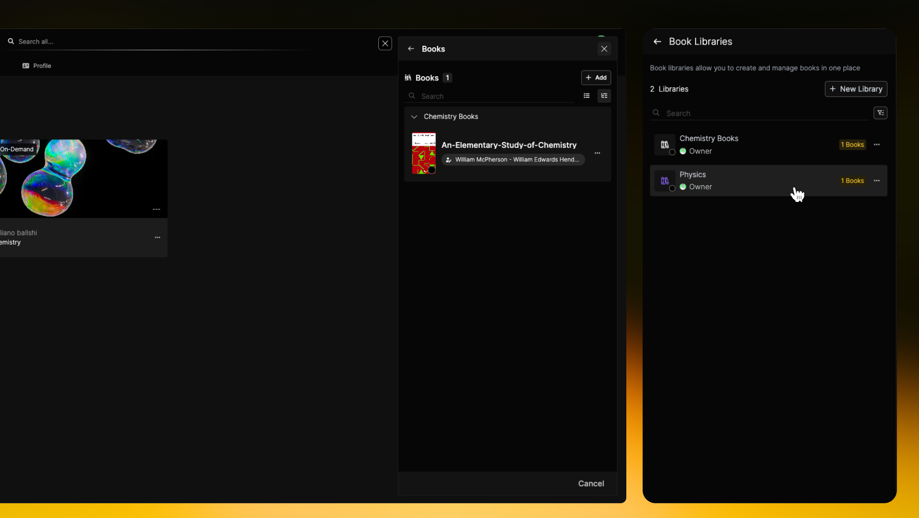Go back using the Books panel arrow
This screenshot has width=919, height=518.
[411, 49]
